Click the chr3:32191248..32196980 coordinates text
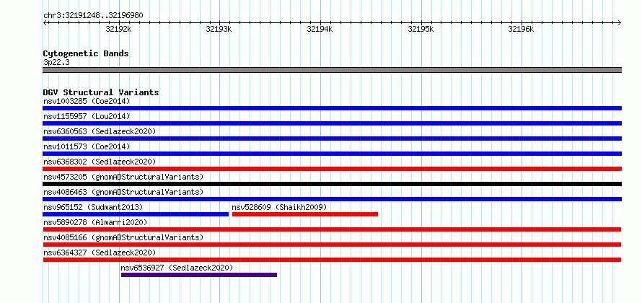This screenshot has width=642, height=303. [93, 16]
